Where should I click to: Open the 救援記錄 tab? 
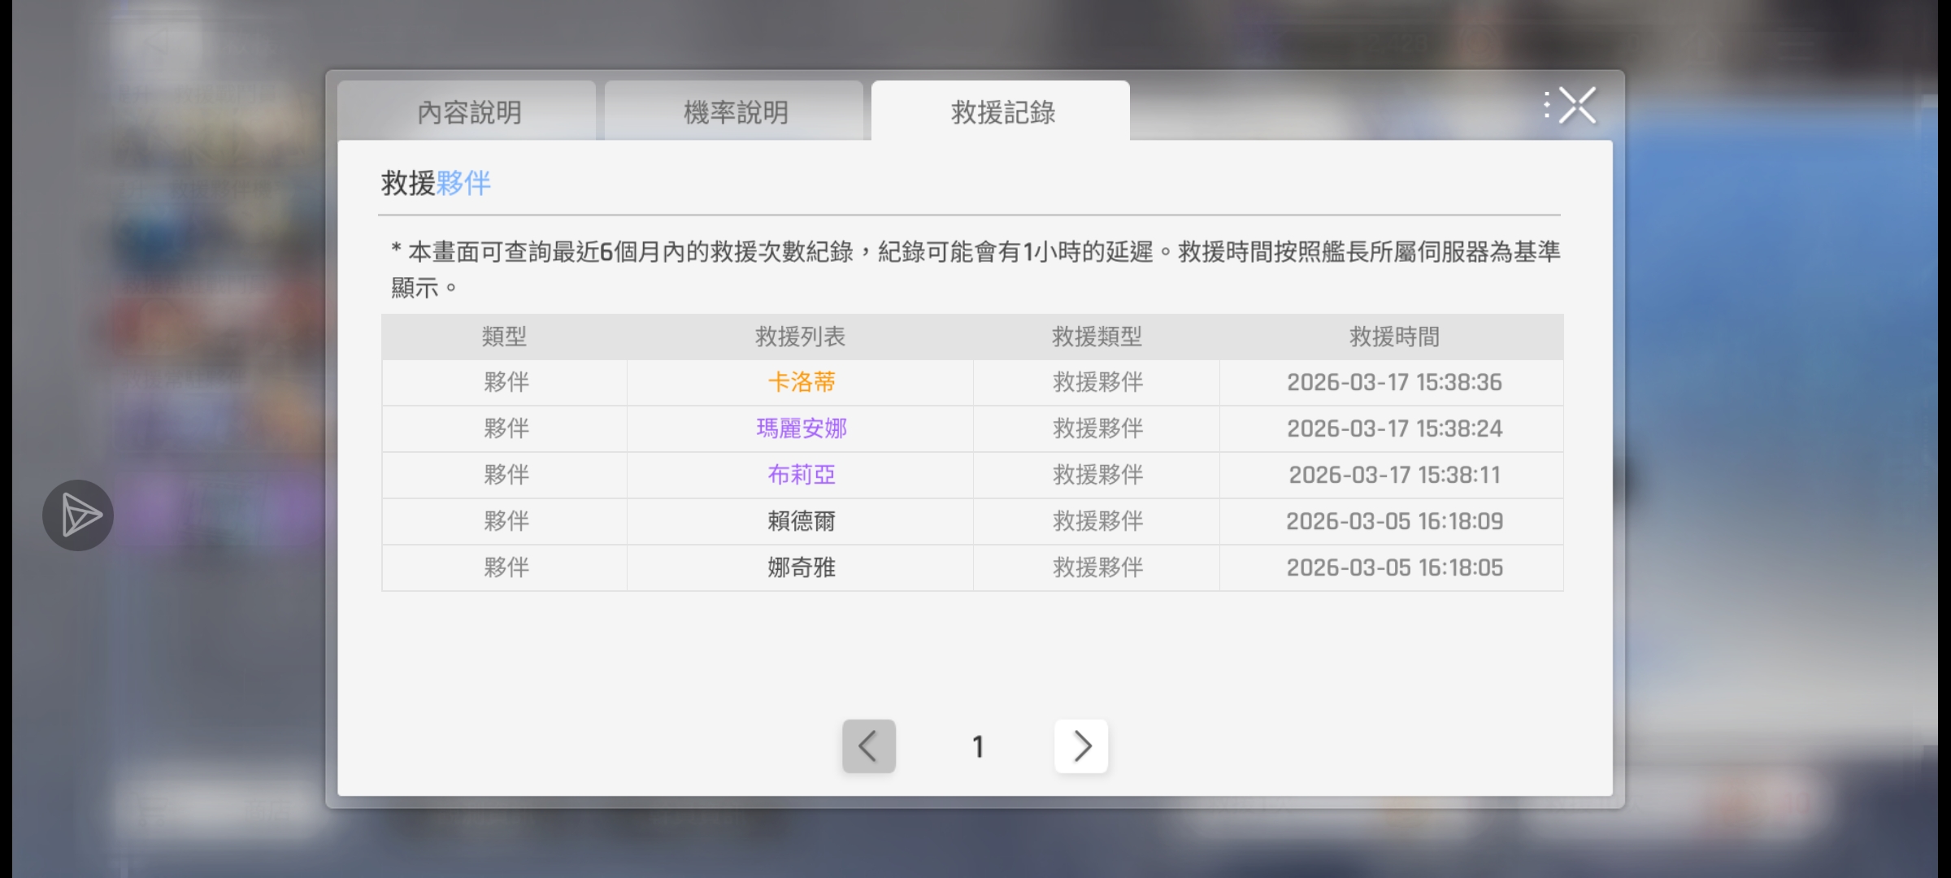(1002, 112)
